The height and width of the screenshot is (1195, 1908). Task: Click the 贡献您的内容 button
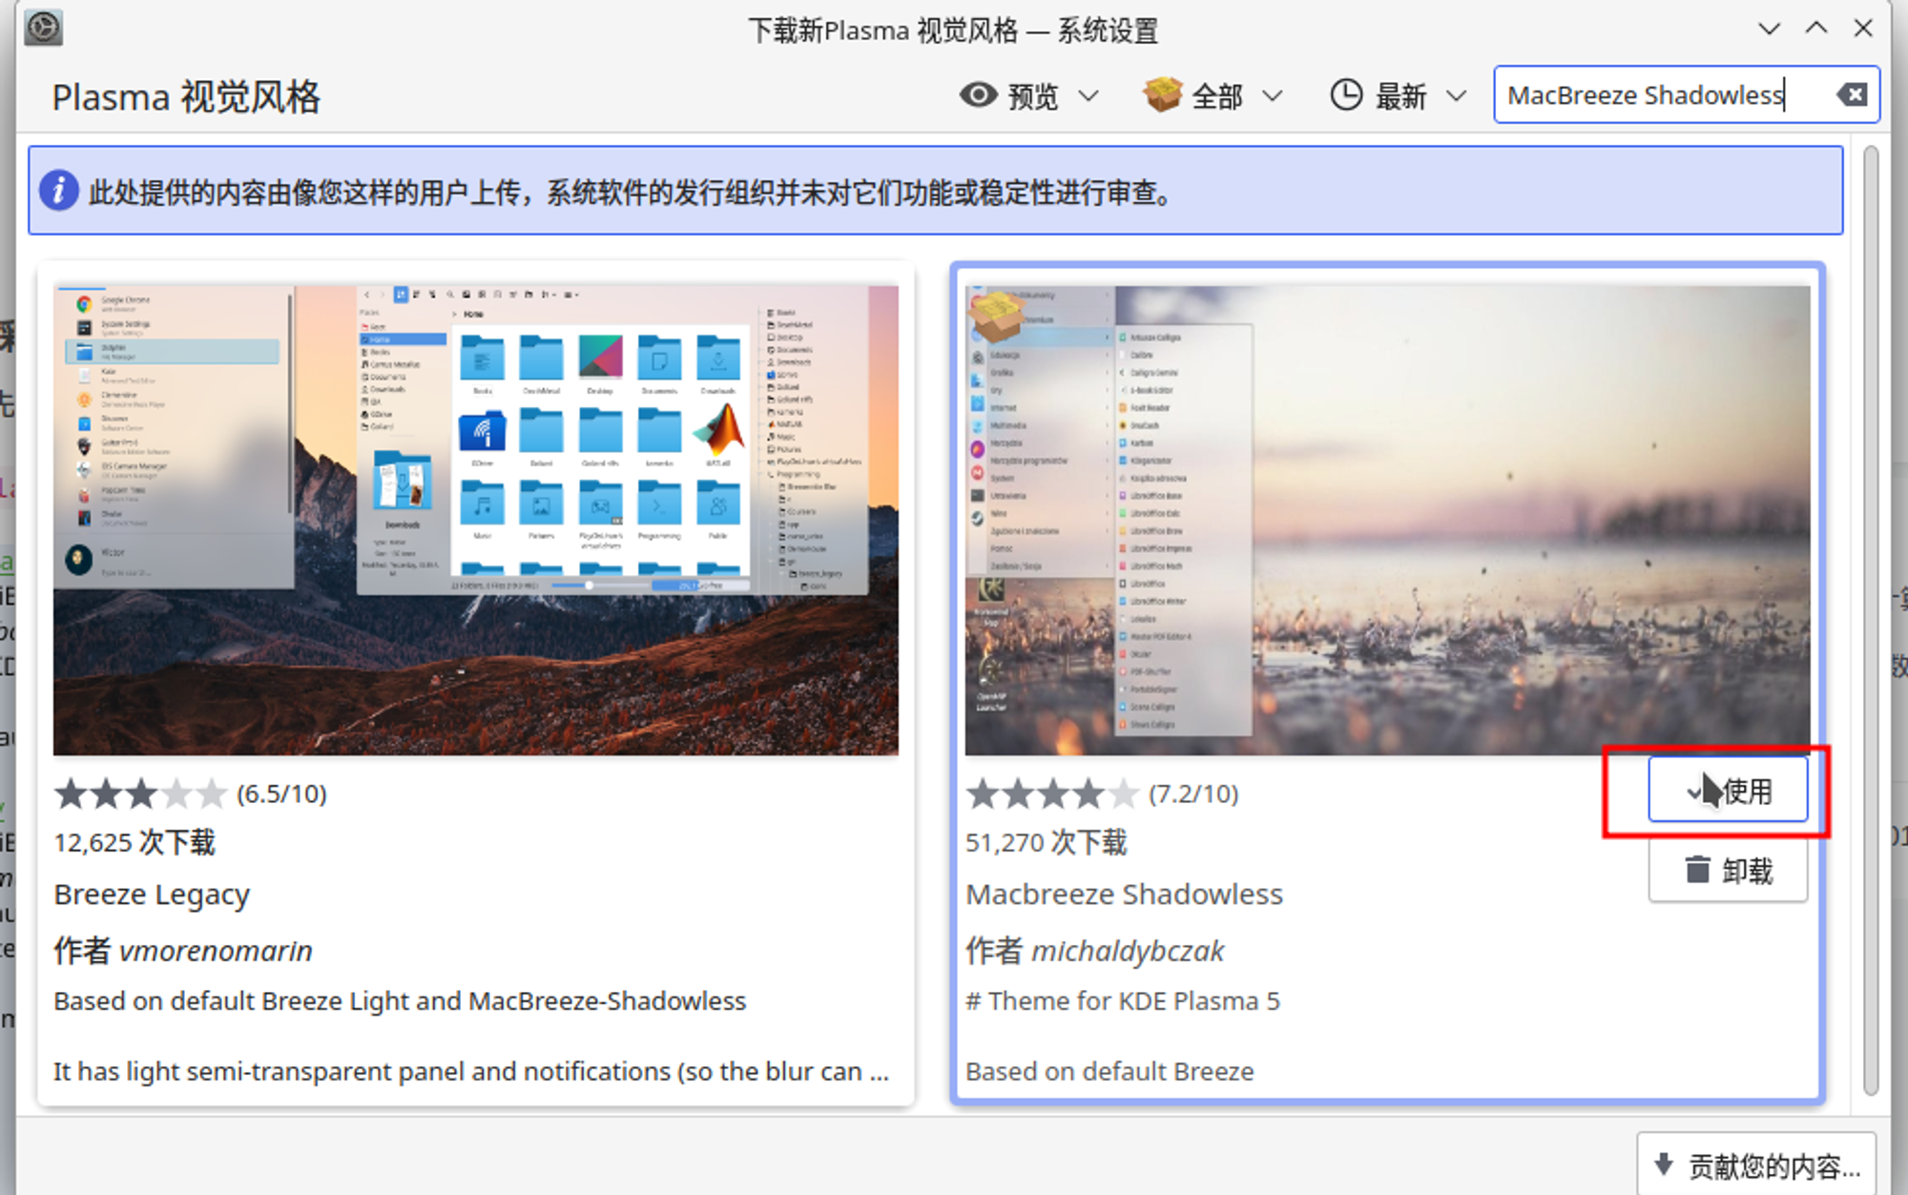point(1756,1164)
